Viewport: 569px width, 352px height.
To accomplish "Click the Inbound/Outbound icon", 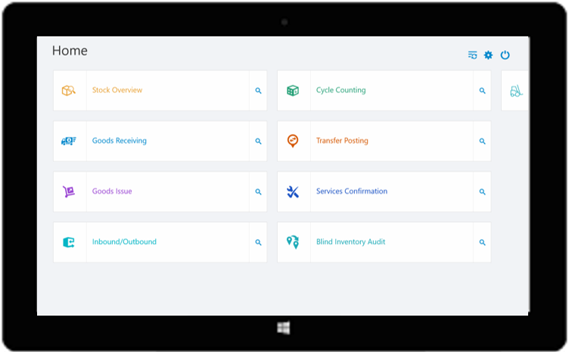I will coord(69,243).
